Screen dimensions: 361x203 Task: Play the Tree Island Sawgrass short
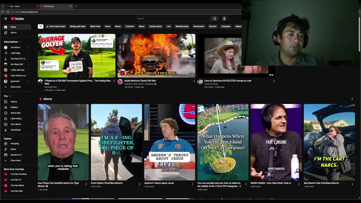point(223,142)
